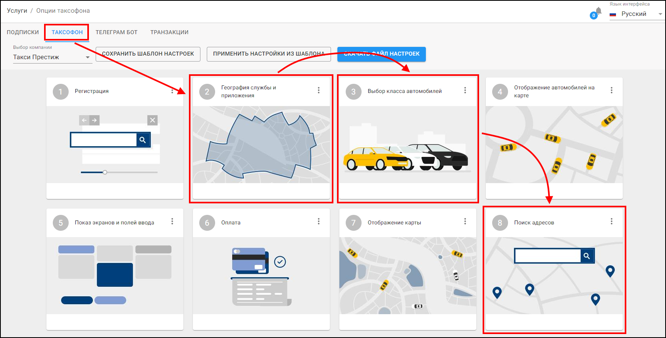This screenshot has height=338, width=666.
Task: Open three-dot menu on Отображение автомобилей card
Action: [x=612, y=91]
